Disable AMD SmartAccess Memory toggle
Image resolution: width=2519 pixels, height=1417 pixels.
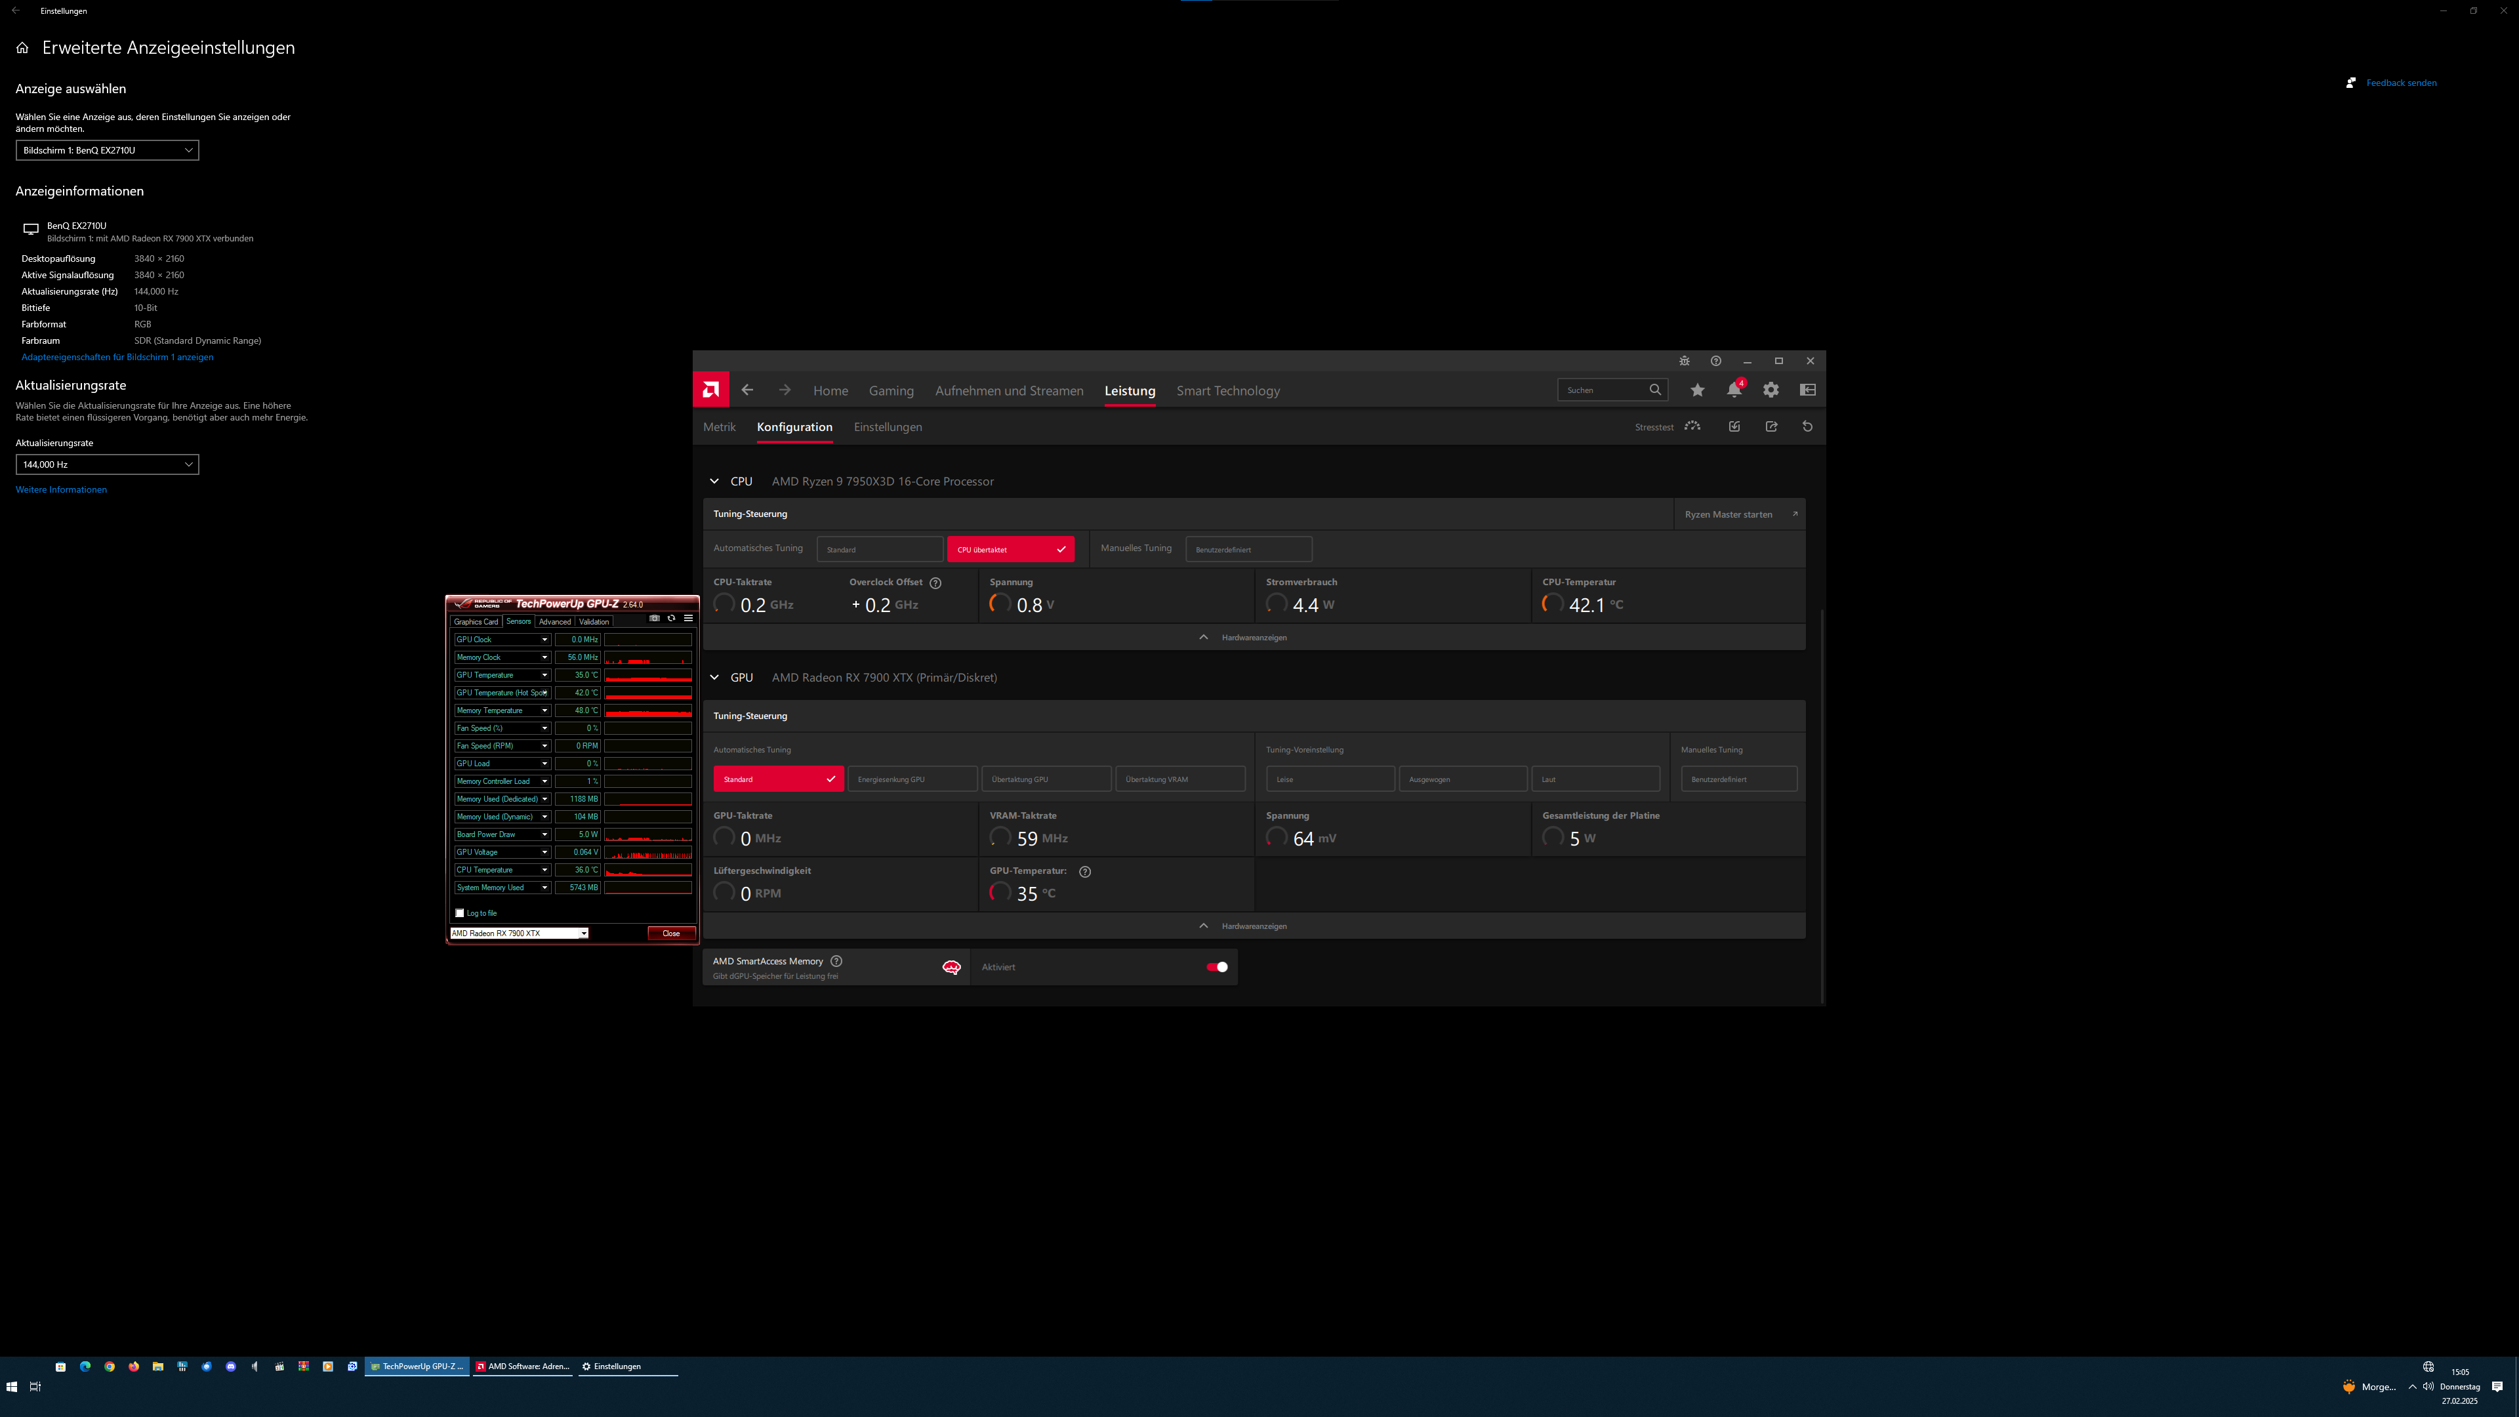(1216, 967)
